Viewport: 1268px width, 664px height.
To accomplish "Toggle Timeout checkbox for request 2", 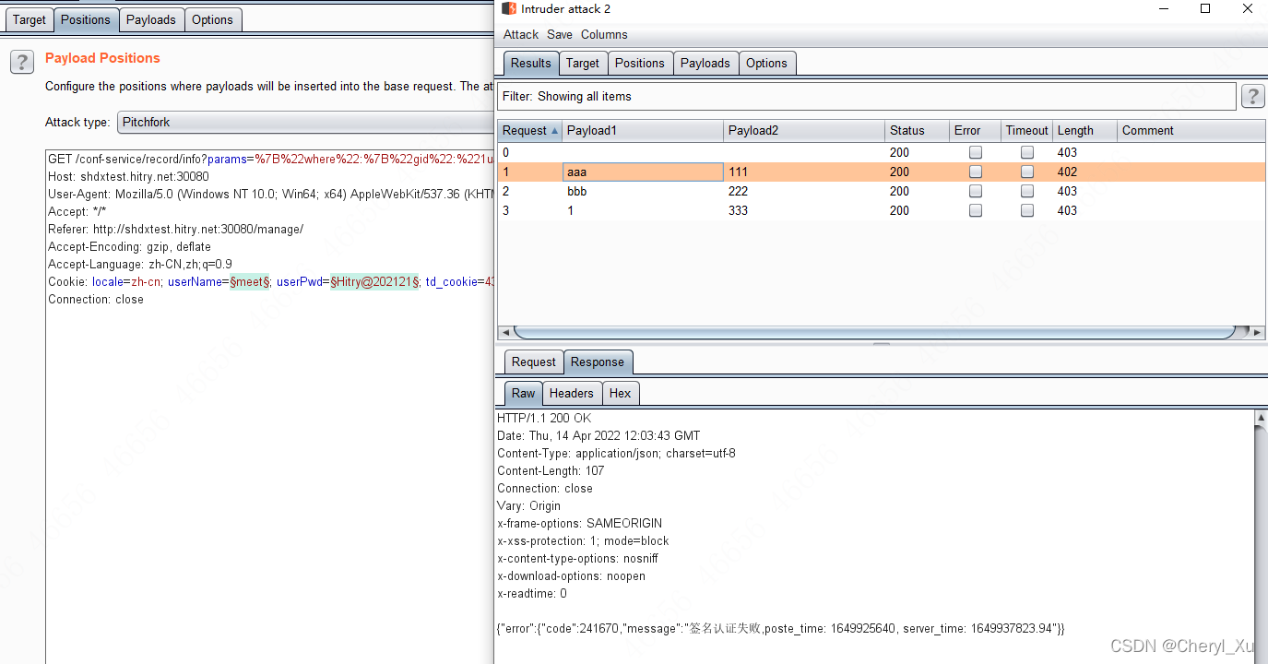I will point(1026,192).
